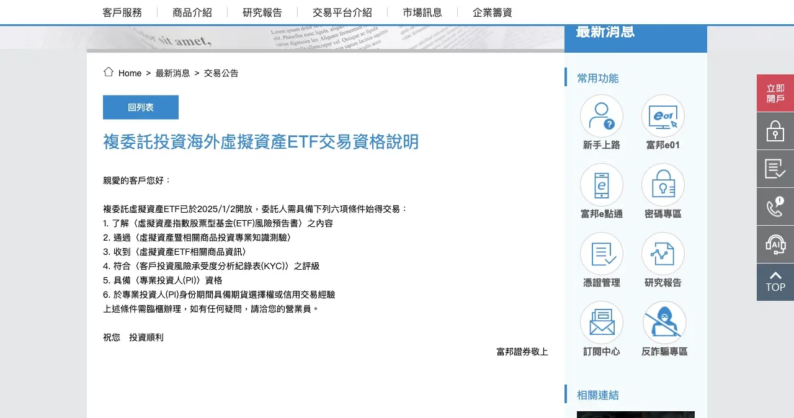Click the padlock icon in floating sidebar
The height and width of the screenshot is (418, 794).
click(775, 131)
